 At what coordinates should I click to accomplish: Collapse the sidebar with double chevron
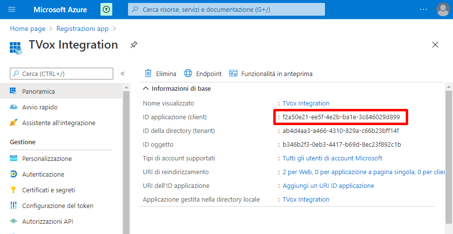123,74
